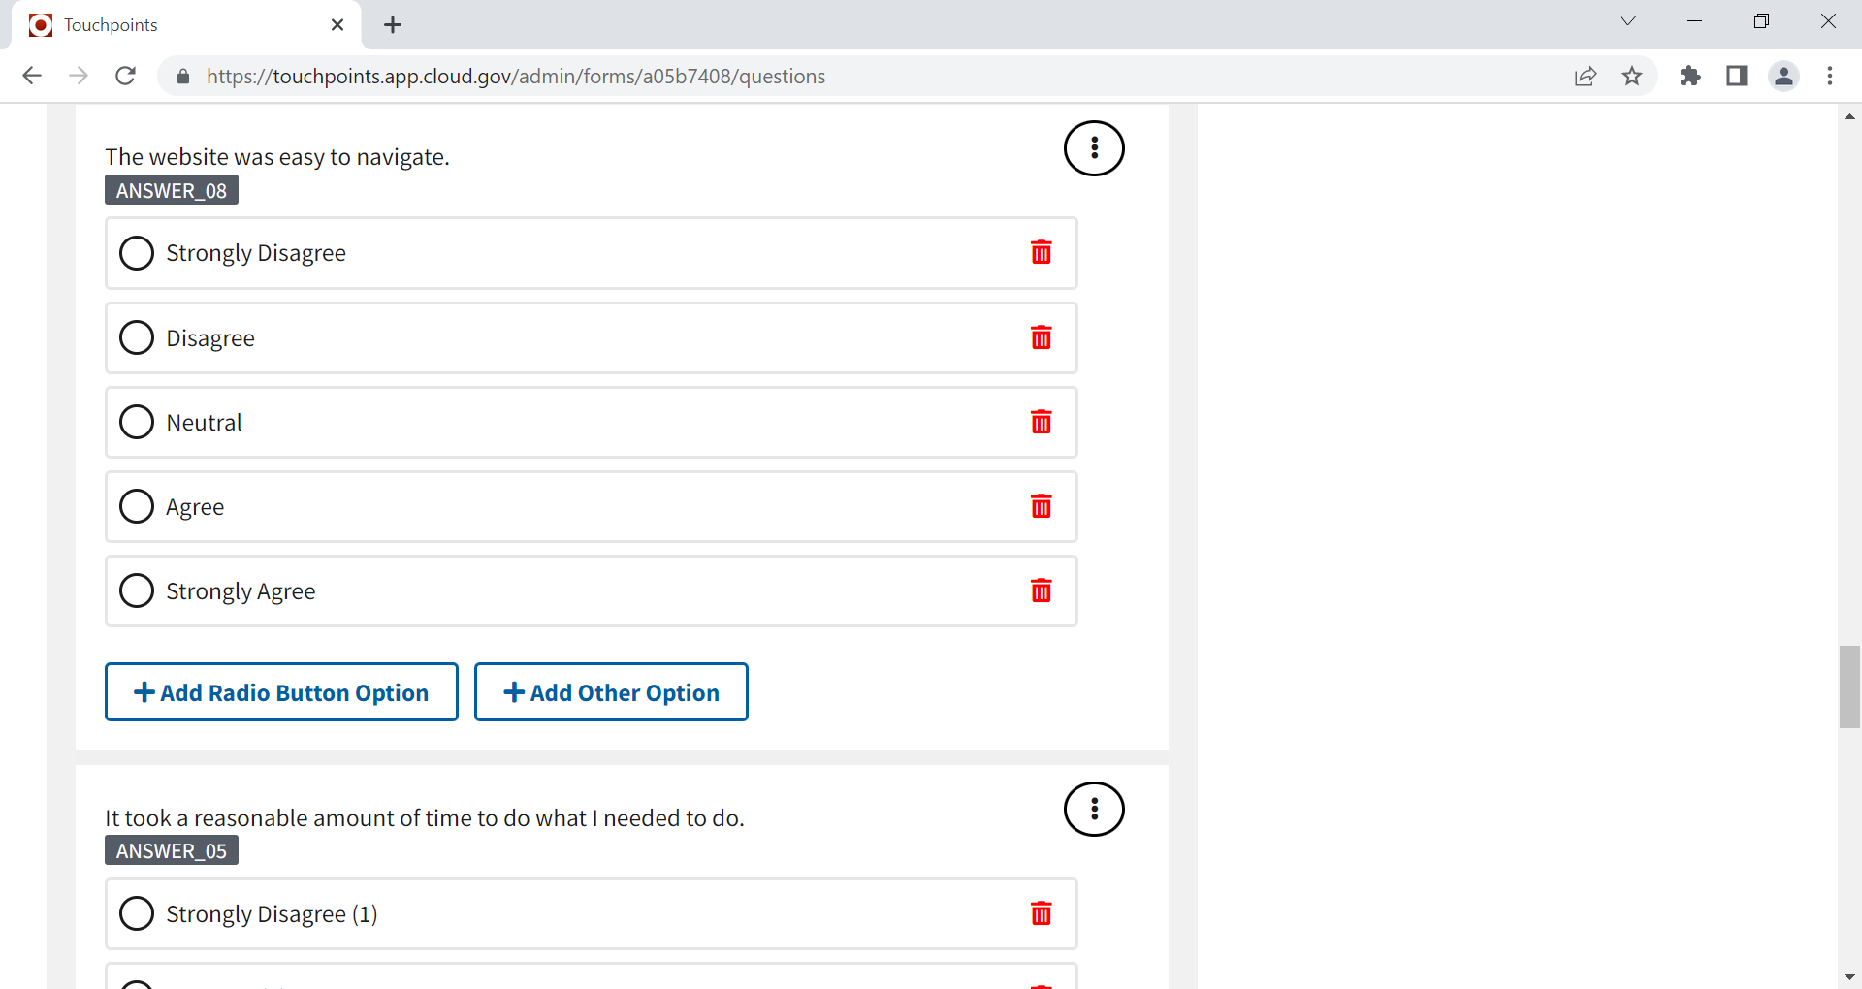The width and height of the screenshot is (1862, 989).
Task: Click Add Radio Button Option
Action: coord(281,692)
